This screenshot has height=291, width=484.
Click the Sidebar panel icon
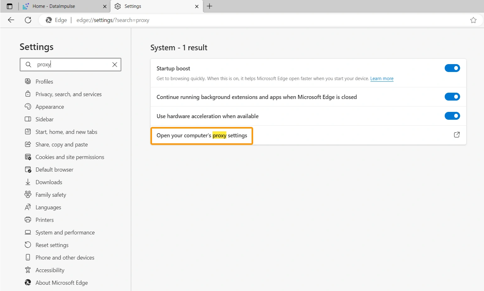click(28, 119)
